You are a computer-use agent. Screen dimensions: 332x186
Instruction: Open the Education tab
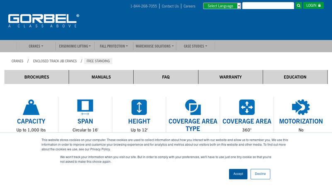coord(295,77)
